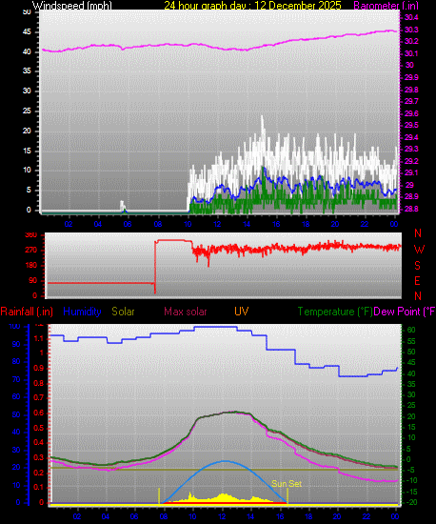
Task: Click the 'Rainfall (.in)' legend label
Action: point(27,312)
